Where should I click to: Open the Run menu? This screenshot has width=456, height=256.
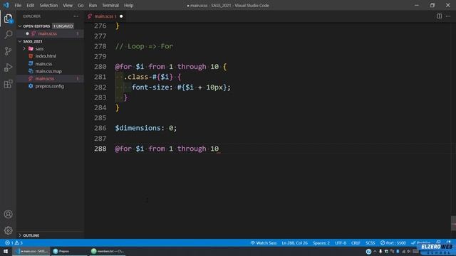(x=93, y=5)
